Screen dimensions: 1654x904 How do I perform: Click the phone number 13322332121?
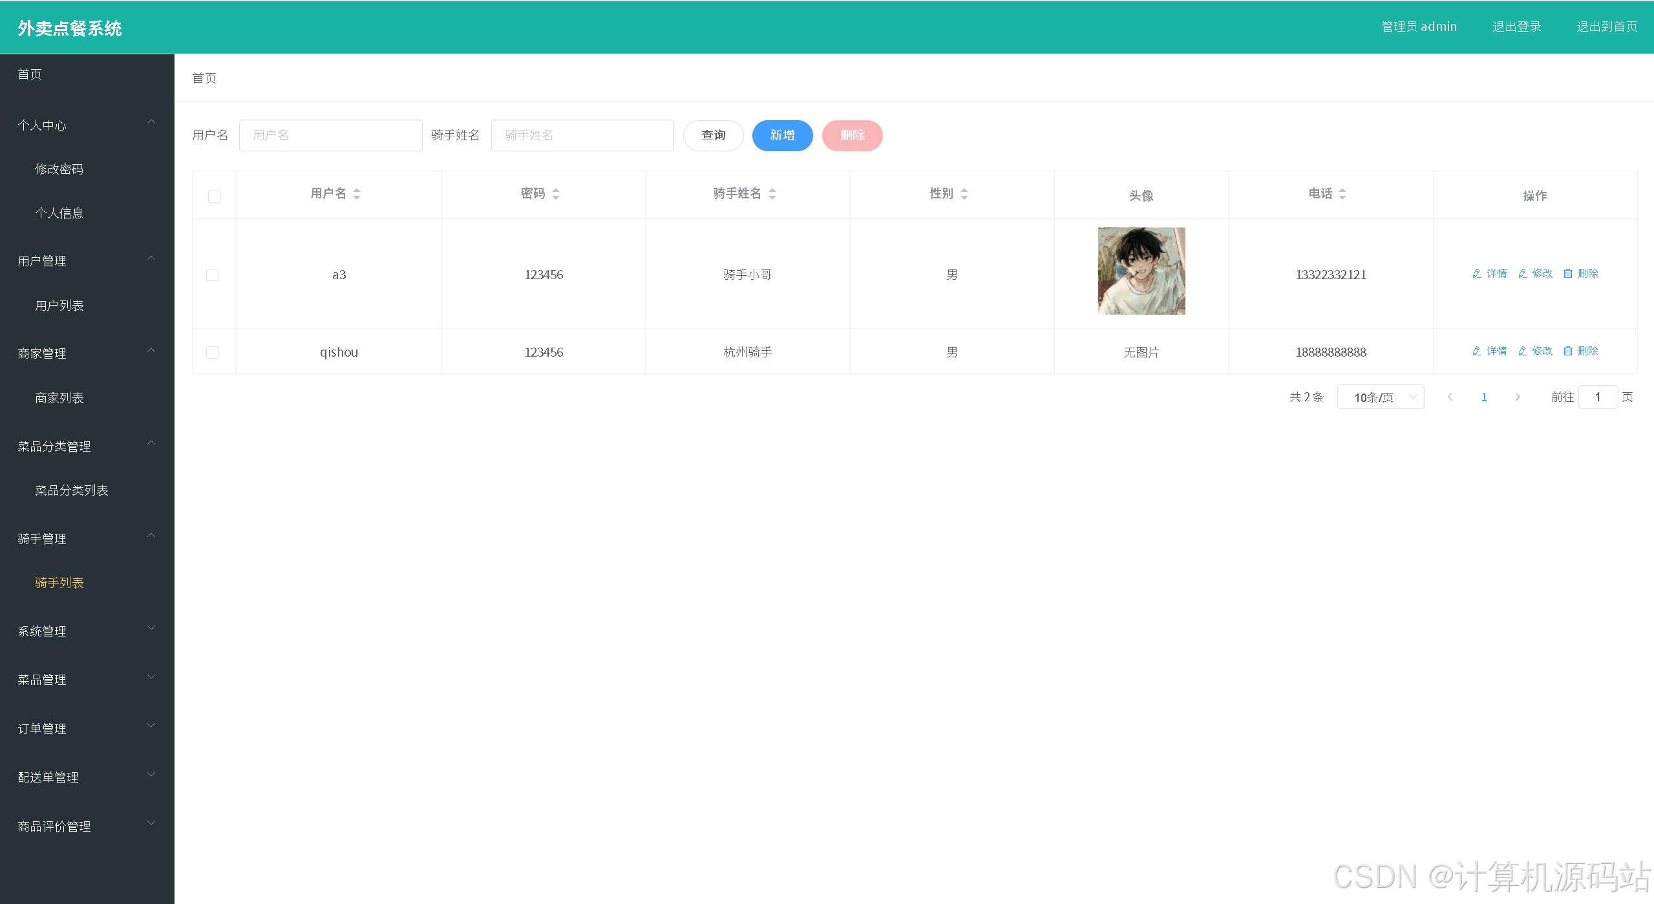tap(1331, 275)
